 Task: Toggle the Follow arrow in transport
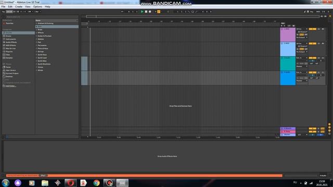tap(122, 11)
